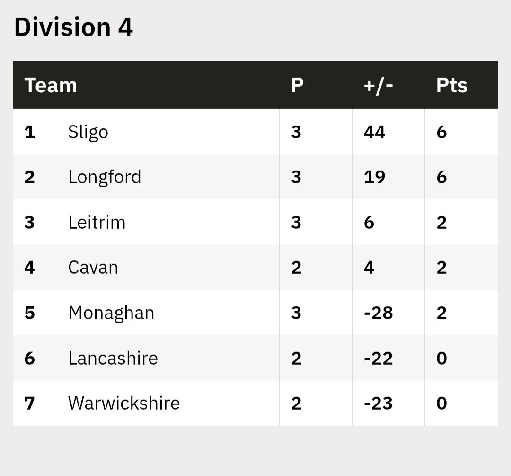Select position number 7 beside Warwickshire
This screenshot has height=476, width=511.
[30, 404]
